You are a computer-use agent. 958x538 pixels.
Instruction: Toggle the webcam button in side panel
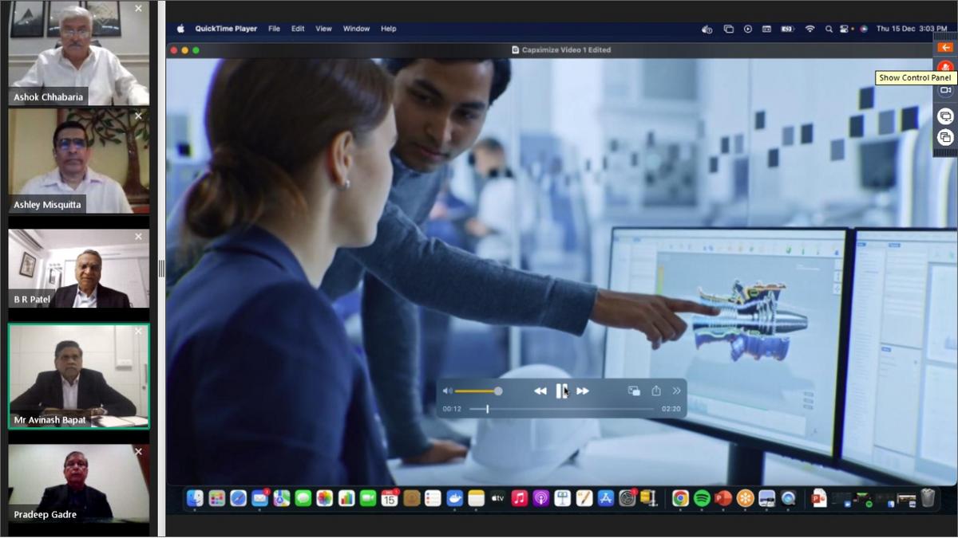click(x=945, y=91)
